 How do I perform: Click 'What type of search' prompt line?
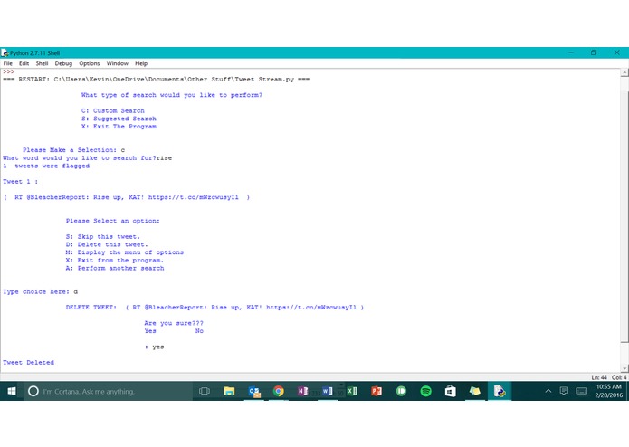click(x=172, y=95)
